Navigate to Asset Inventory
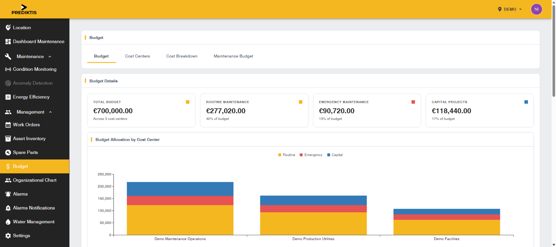Screen dimensions: 556x247 pos(35,139)
